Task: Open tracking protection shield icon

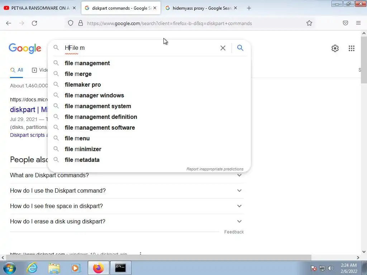Action: [x=71, y=23]
